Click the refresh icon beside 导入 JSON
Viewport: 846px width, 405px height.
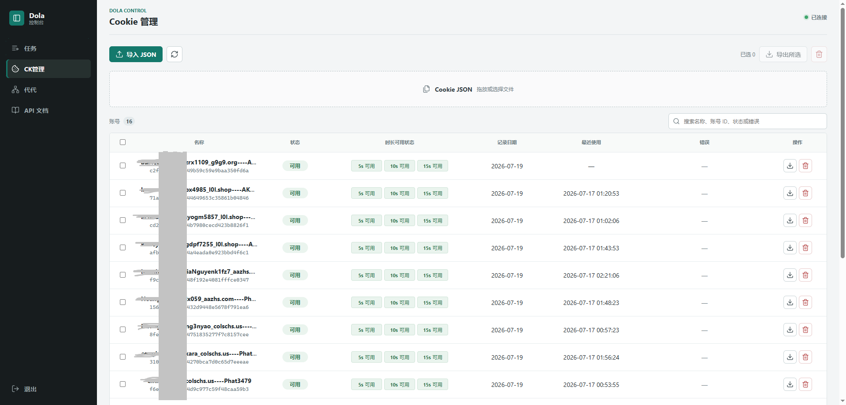click(x=174, y=54)
